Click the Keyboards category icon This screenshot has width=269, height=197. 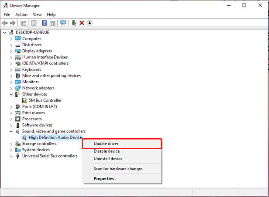click(x=17, y=69)
